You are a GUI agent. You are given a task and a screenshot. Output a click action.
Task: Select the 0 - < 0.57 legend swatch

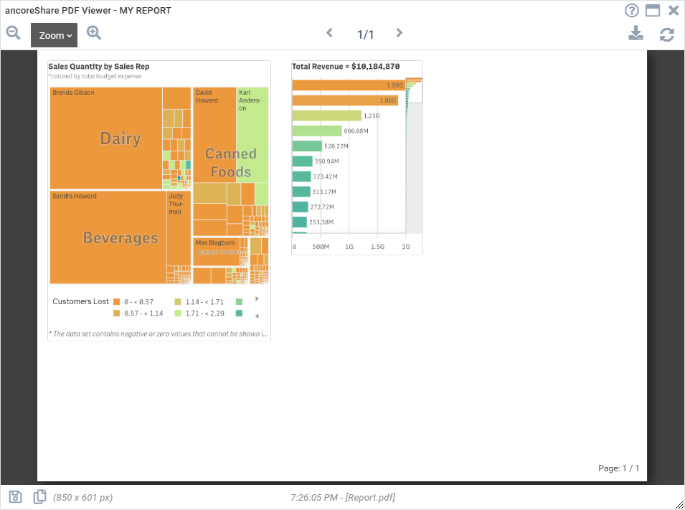tap(117, 301)
